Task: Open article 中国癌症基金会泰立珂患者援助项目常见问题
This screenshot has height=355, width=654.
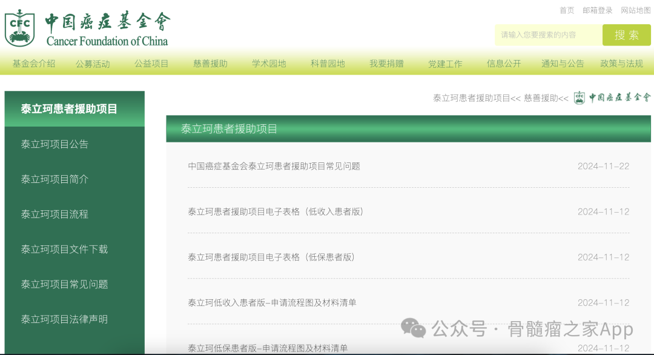Action: click(274, 166)
